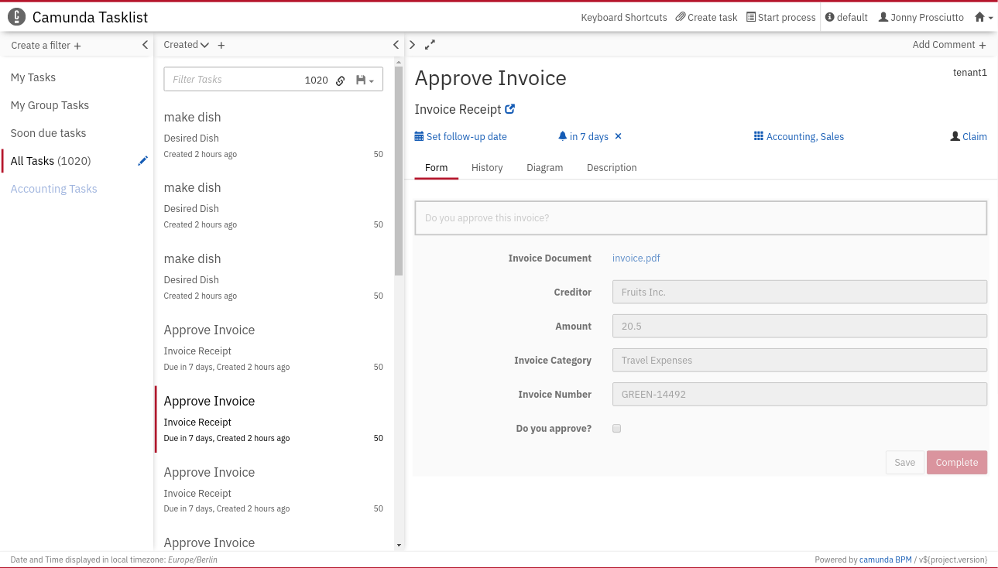
Task: Change due date 'in 7 days'
Action: pos(583,136)
